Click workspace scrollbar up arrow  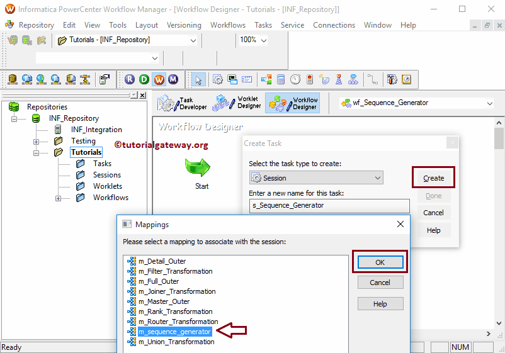click(x=499, y=123)
